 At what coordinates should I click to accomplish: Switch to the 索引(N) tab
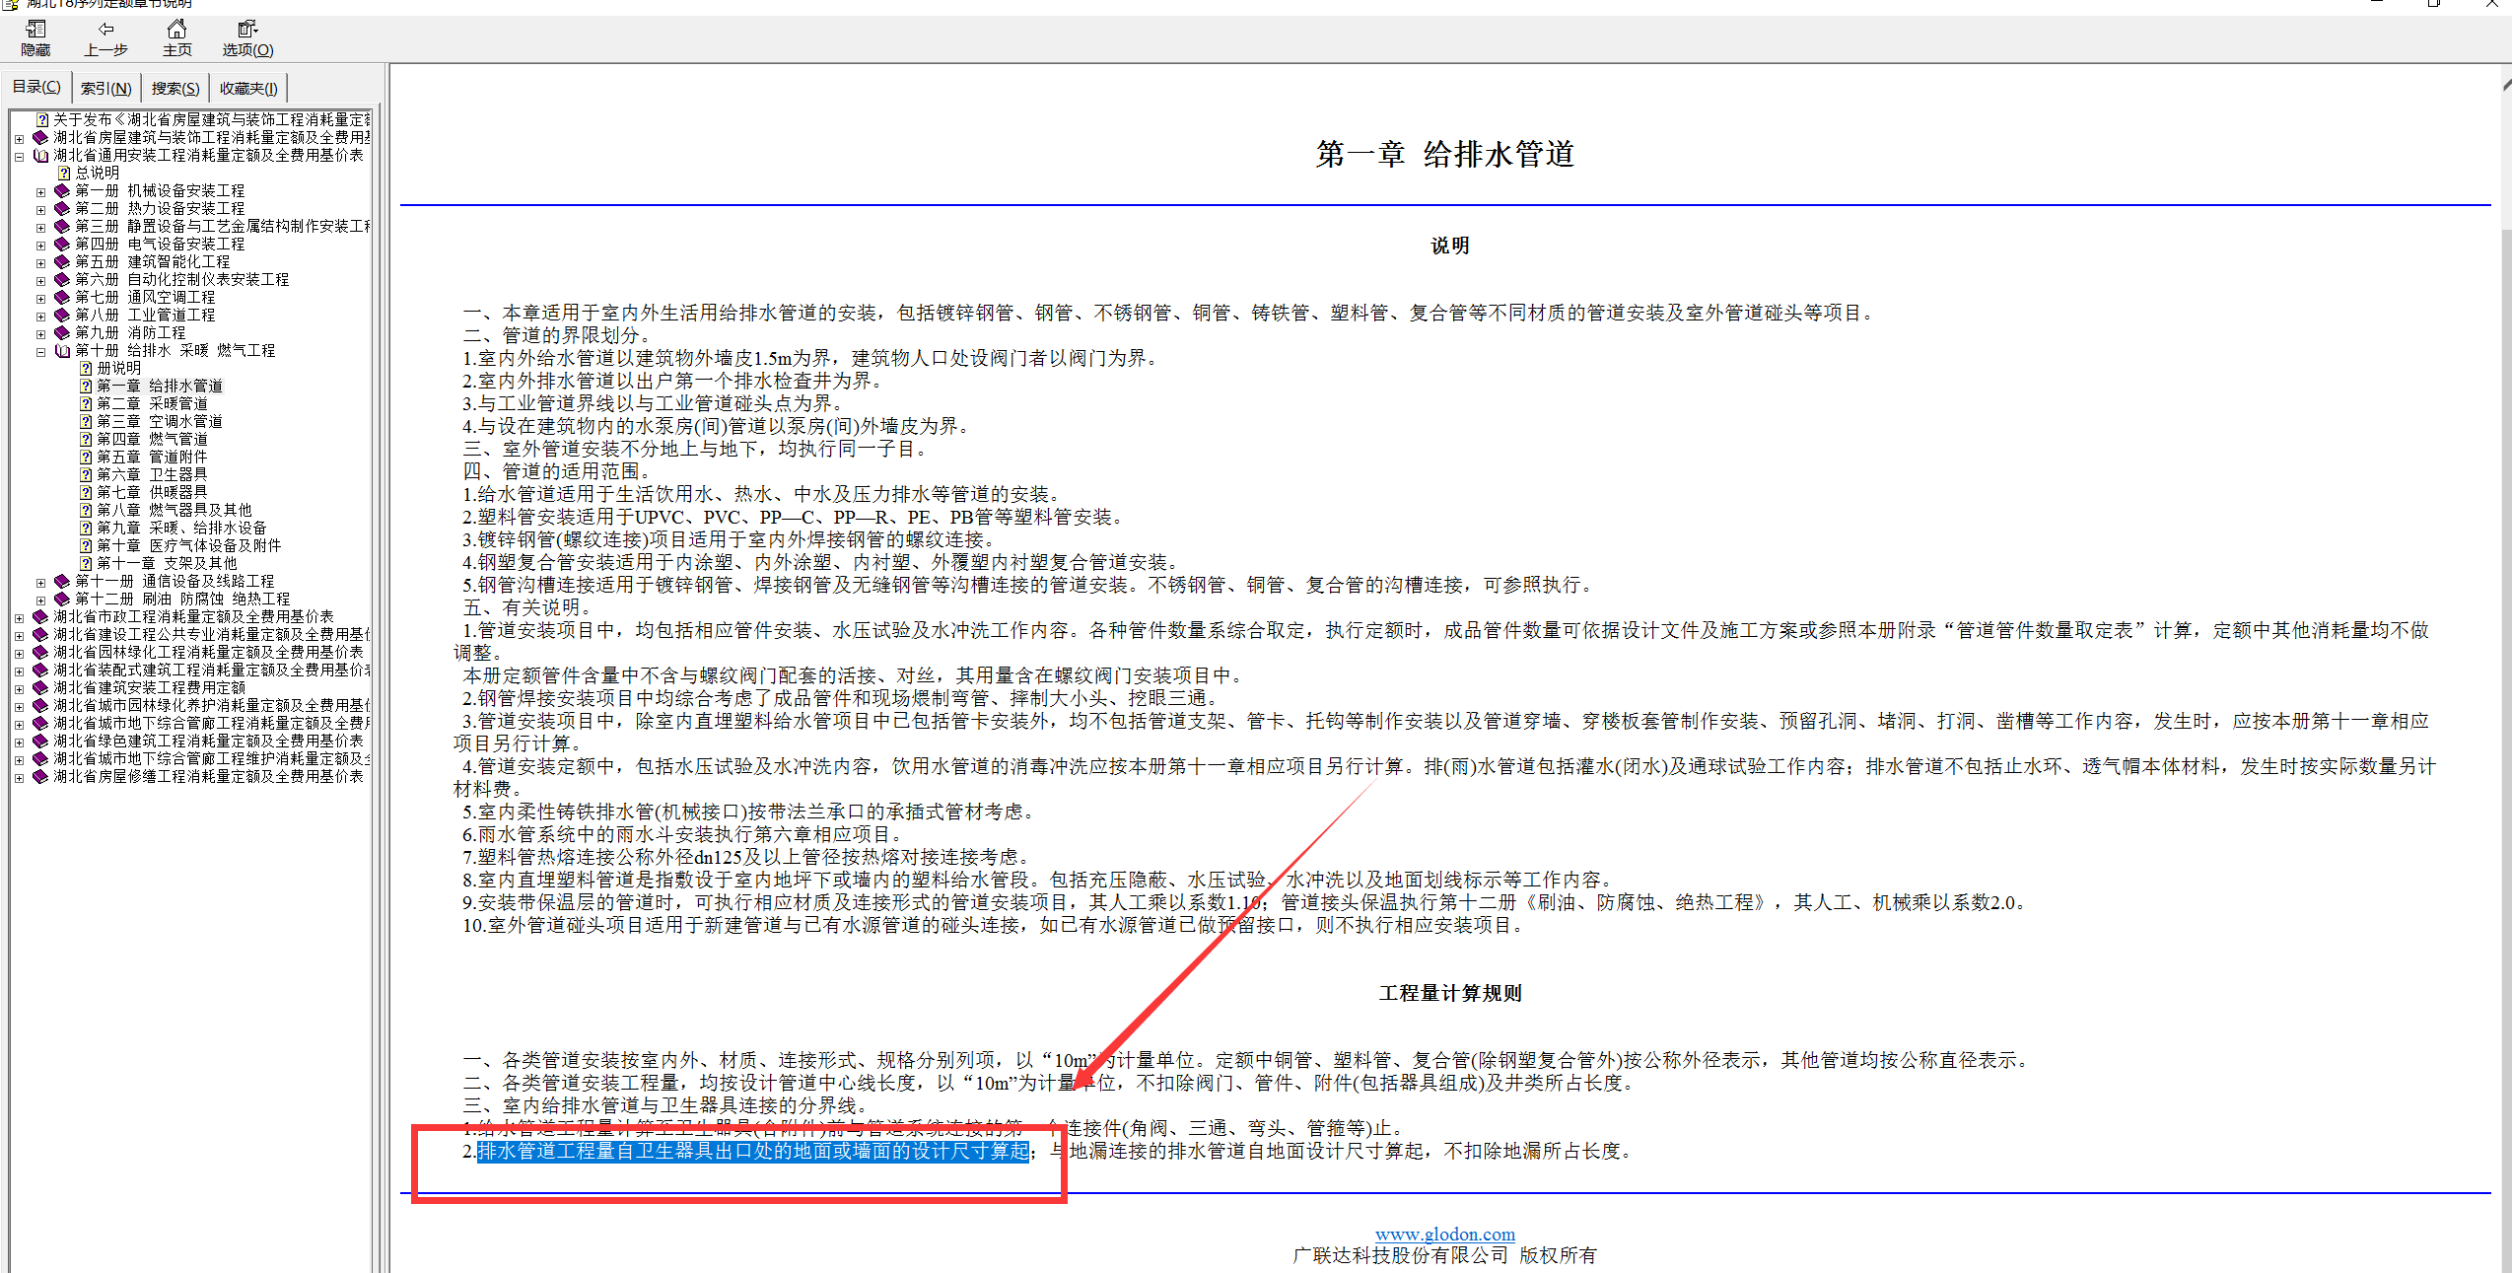click(x=105, y=89)
